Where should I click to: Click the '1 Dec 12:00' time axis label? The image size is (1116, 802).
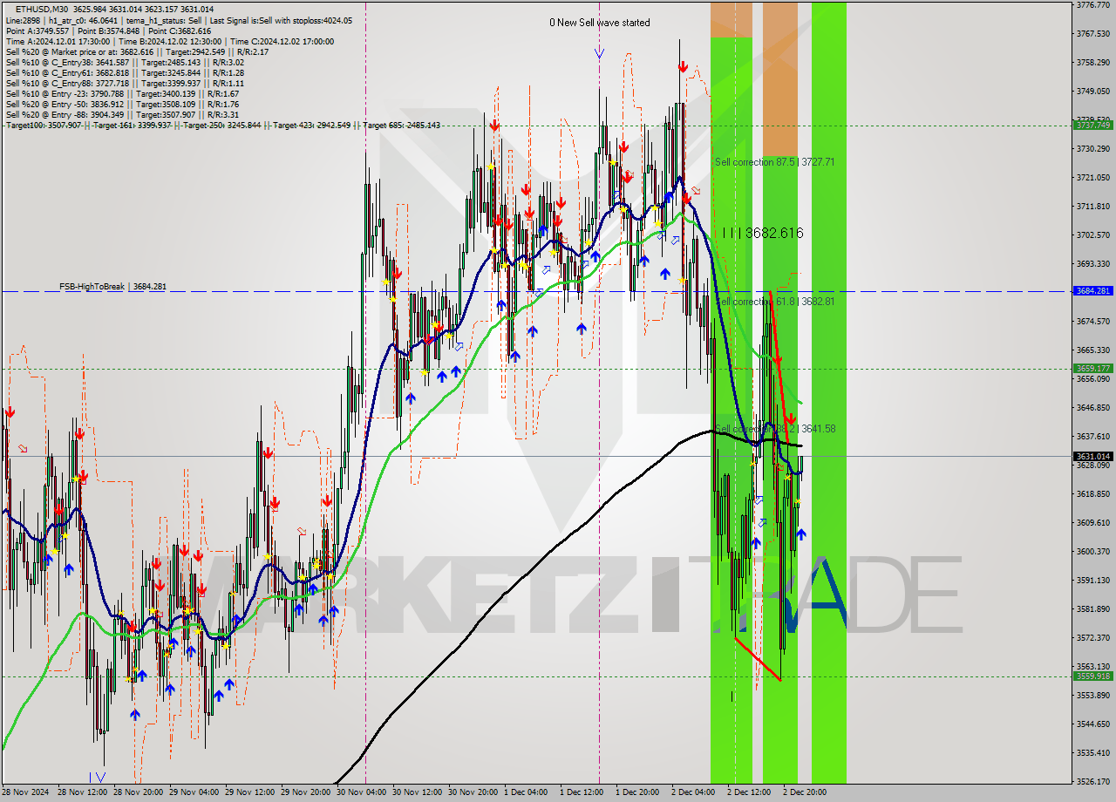pos(582,792)
